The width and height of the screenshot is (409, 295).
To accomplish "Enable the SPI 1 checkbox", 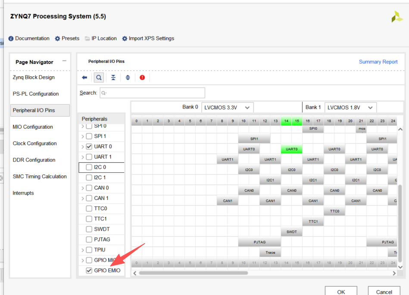I will tap(89, 136).
